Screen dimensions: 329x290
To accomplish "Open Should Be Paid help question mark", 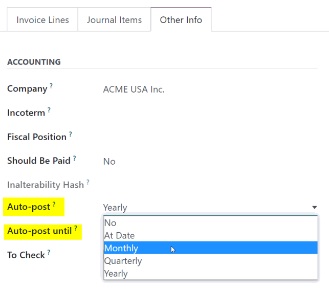I will (x=75, y=158).
